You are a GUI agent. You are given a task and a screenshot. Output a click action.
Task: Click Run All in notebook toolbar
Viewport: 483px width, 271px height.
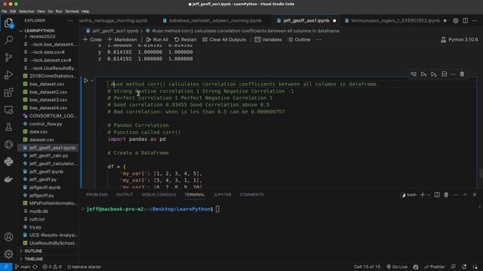pyautogui.click(x=157, y=40)
